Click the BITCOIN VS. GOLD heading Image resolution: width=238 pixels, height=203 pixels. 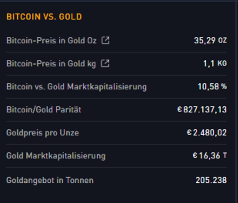pyautogui.click(x=44, y=17)
